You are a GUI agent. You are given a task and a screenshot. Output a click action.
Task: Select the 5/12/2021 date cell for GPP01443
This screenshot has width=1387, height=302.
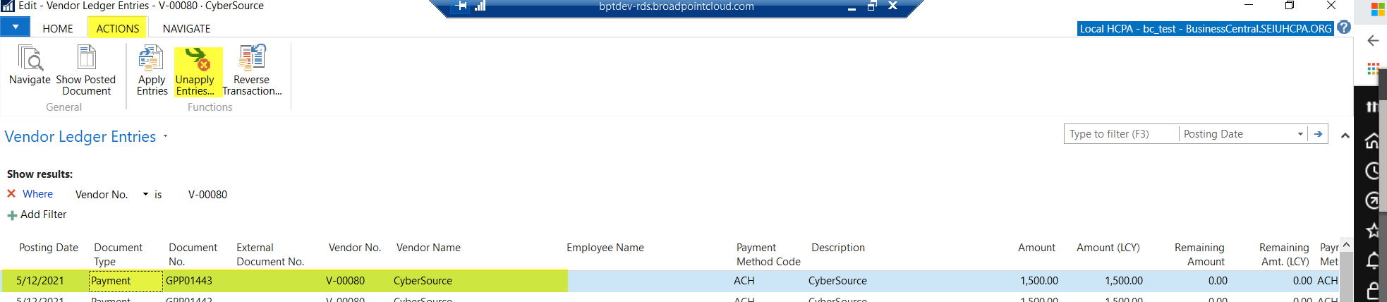click(x=40, y=281)
